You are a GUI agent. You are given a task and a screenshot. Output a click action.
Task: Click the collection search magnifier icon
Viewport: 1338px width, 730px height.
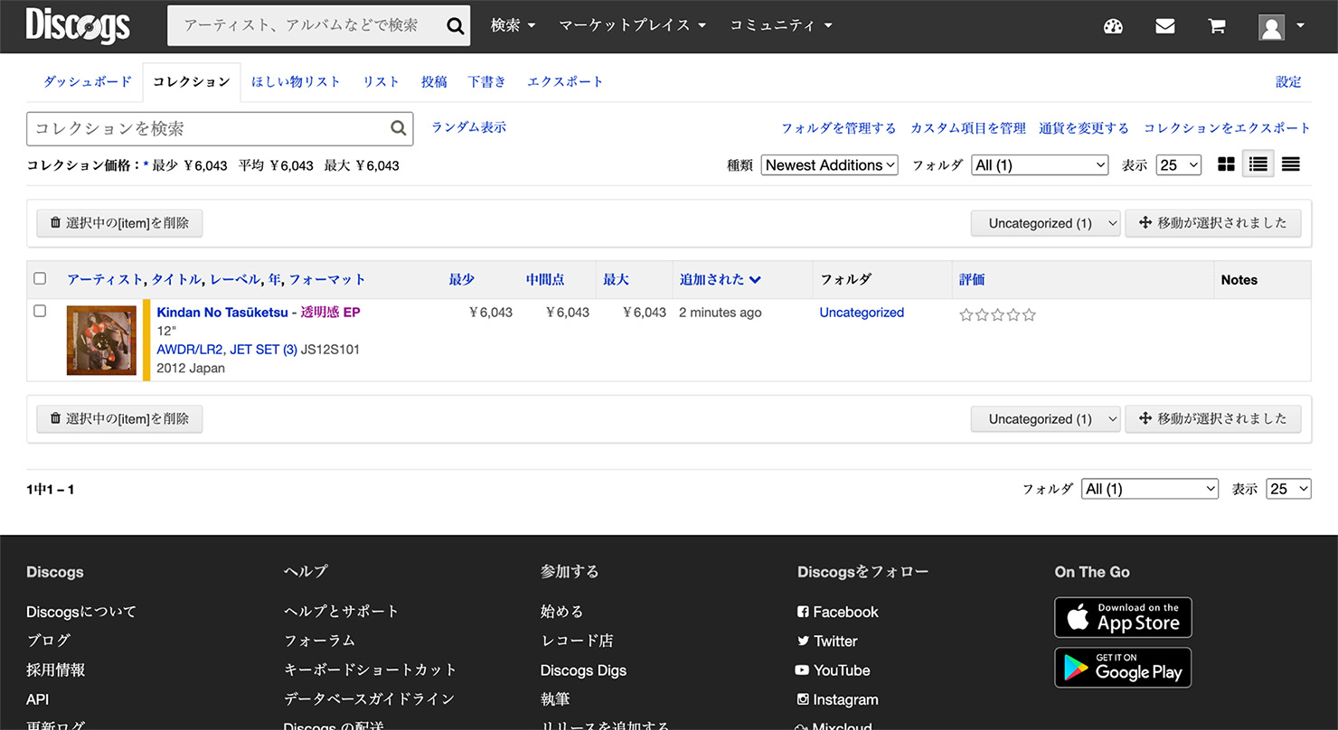(x=398, y=128)
